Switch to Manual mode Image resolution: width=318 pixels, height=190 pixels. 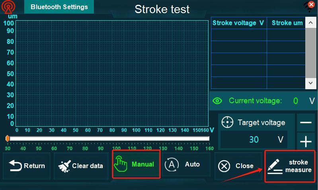(x=136, y=164)
